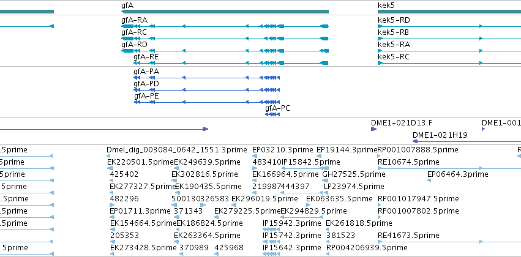Screen dimensions: 521x257
Task: Select the kek5-RA transcript label
Action: tap(394, 45)
